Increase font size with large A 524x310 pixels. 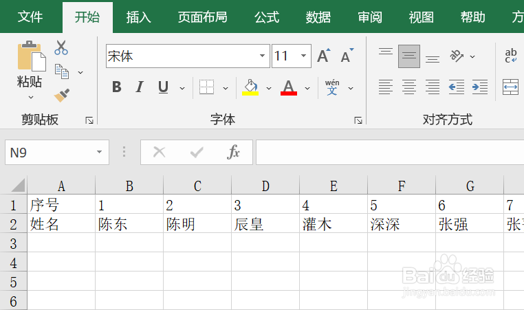coord(323,56)
